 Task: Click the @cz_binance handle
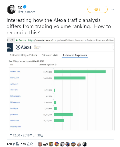26,12
